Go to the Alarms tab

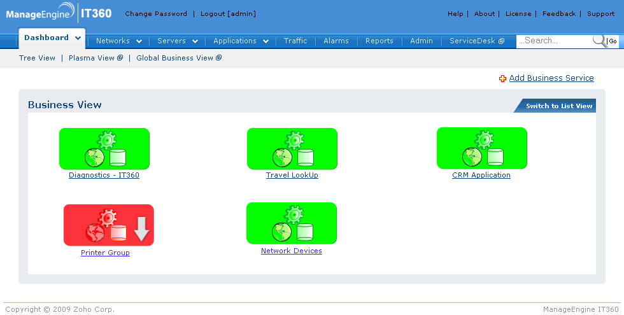pyautogui.click(x=336, y=41)
